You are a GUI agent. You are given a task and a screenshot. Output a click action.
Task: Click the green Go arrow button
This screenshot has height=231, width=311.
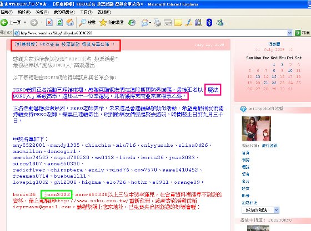pyautogui.click(x=298, y=33)
